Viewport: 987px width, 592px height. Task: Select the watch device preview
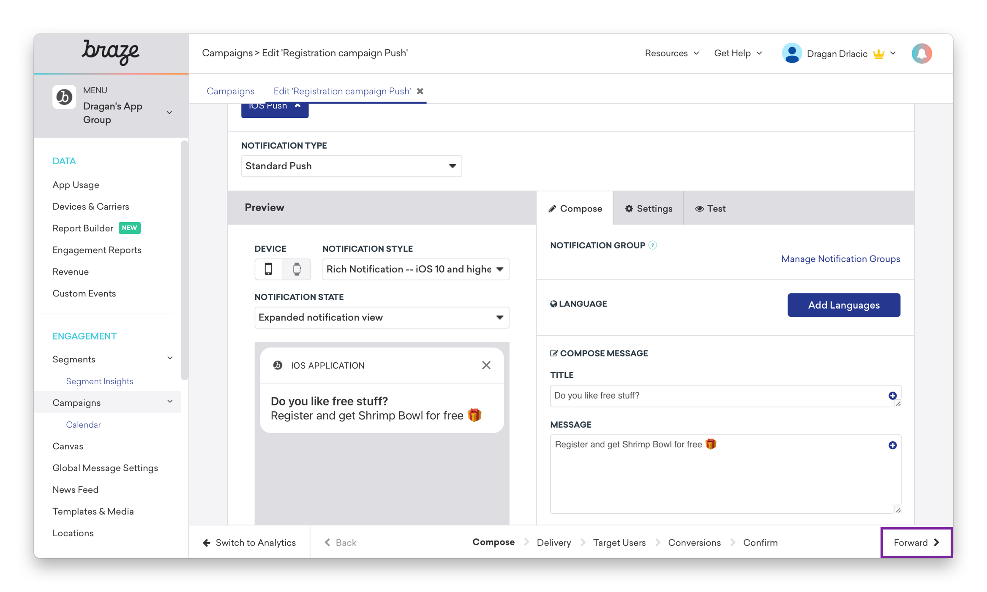point(297,269)
